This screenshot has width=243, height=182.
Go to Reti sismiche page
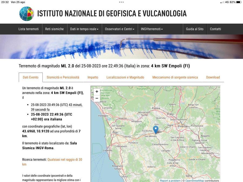pyautogui.click(x=54, y=29)
